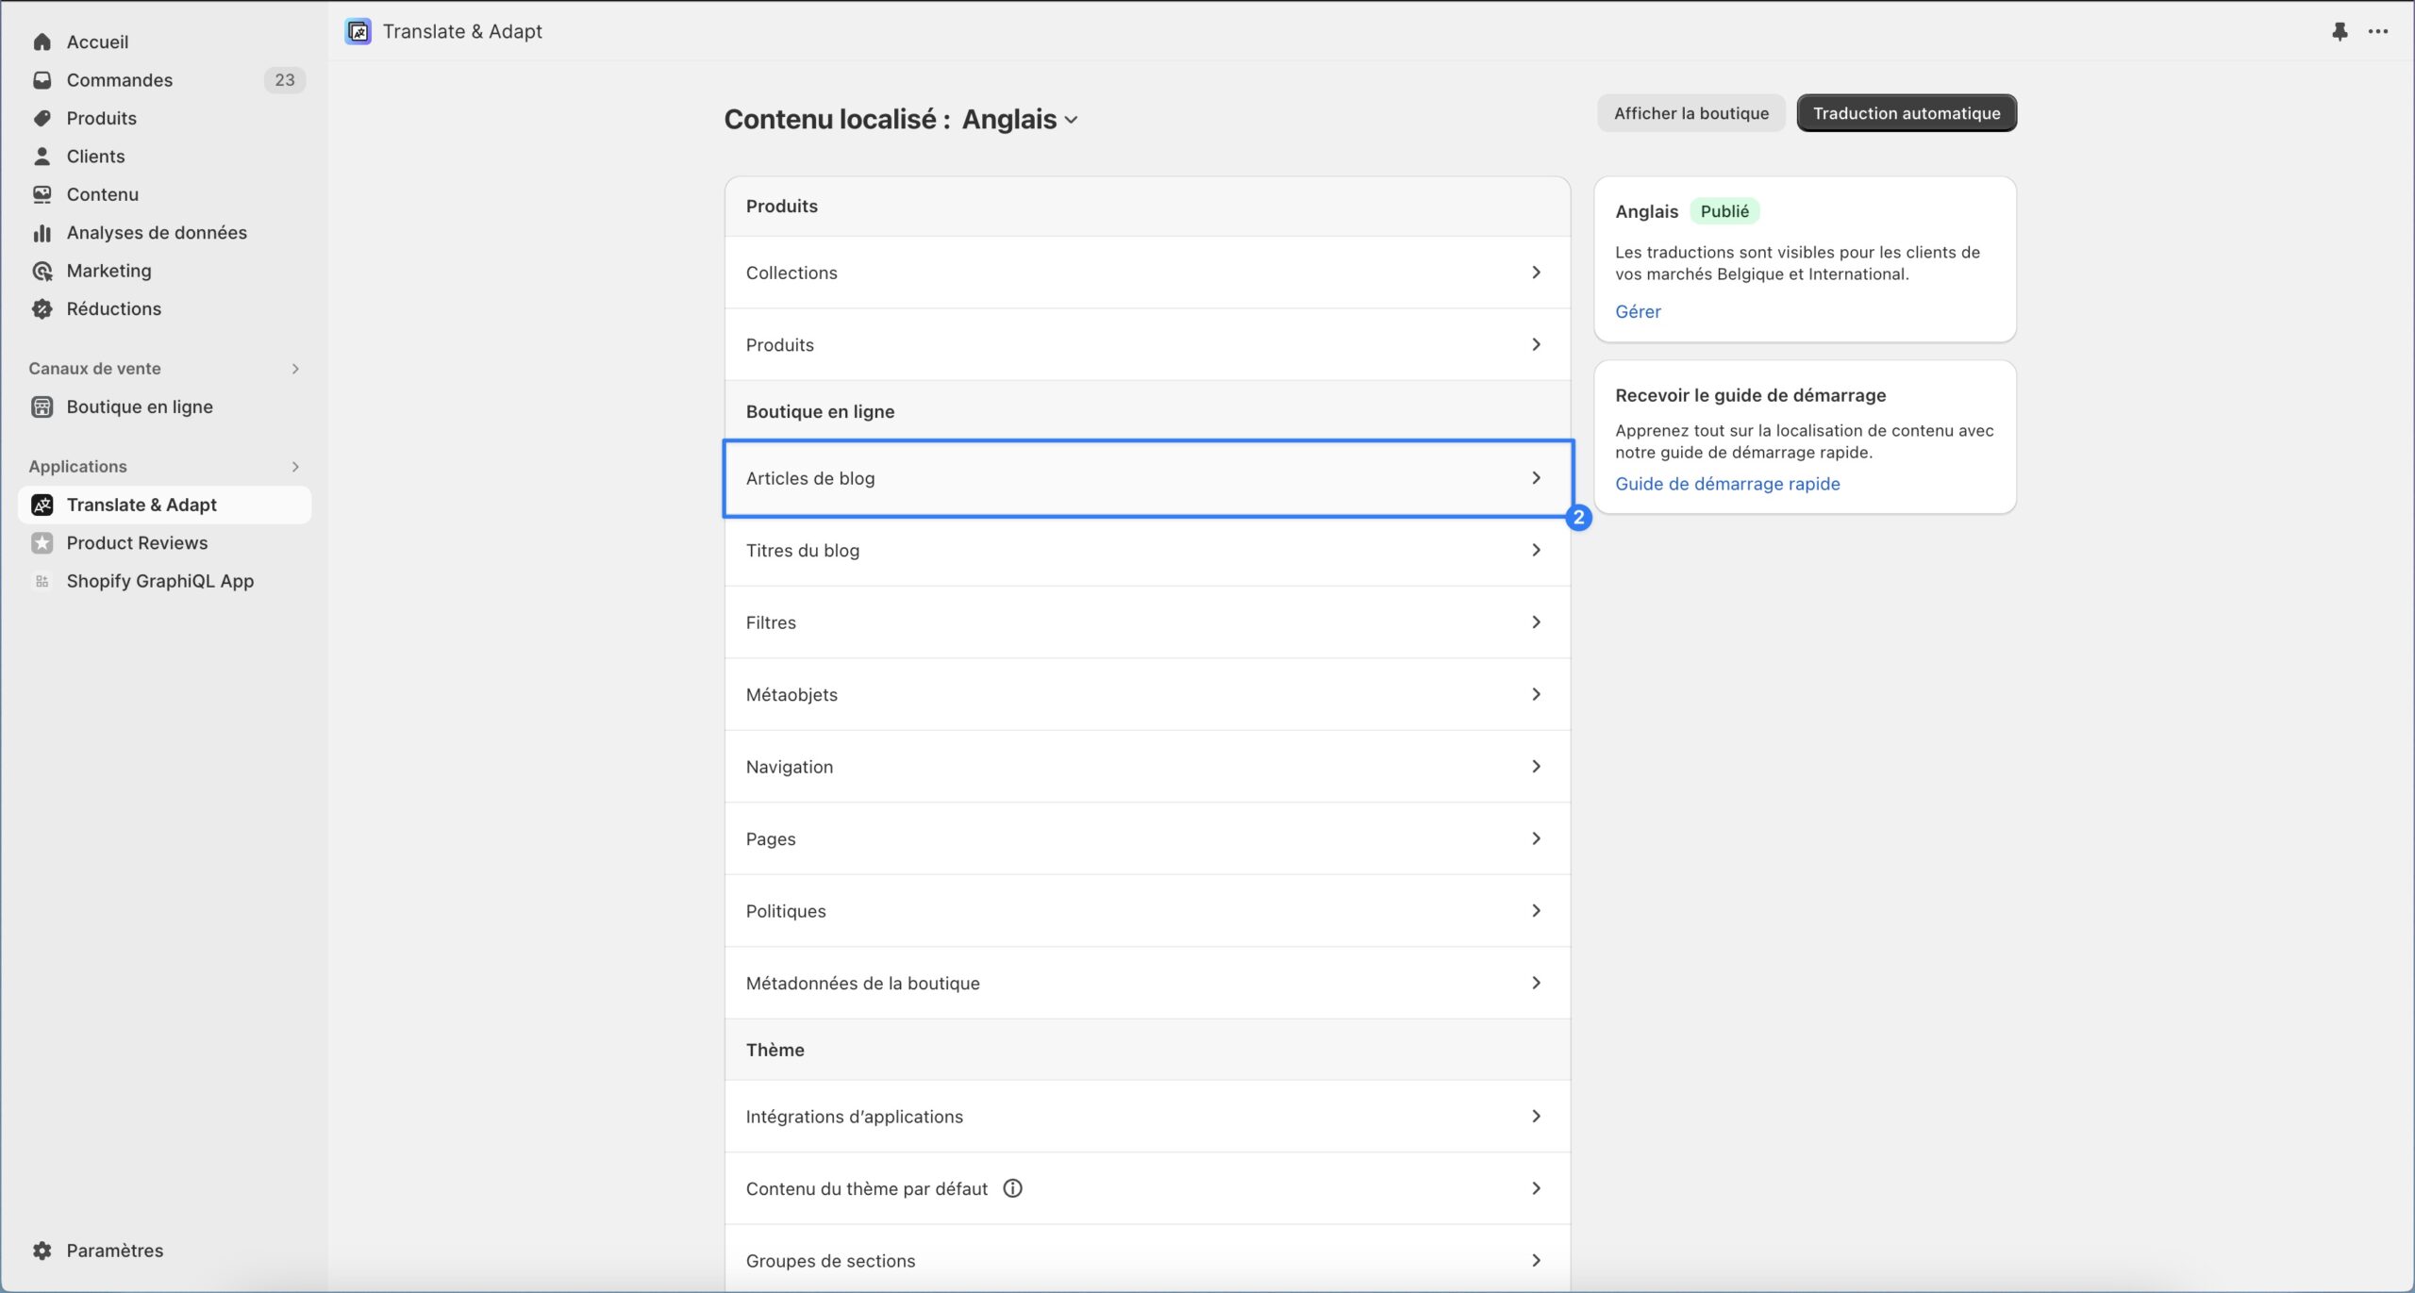Image resolution: width=2415 pixels, height=1293 pixels.
Task: Click the Accueil home icon
Action: [x=42, y=41]
